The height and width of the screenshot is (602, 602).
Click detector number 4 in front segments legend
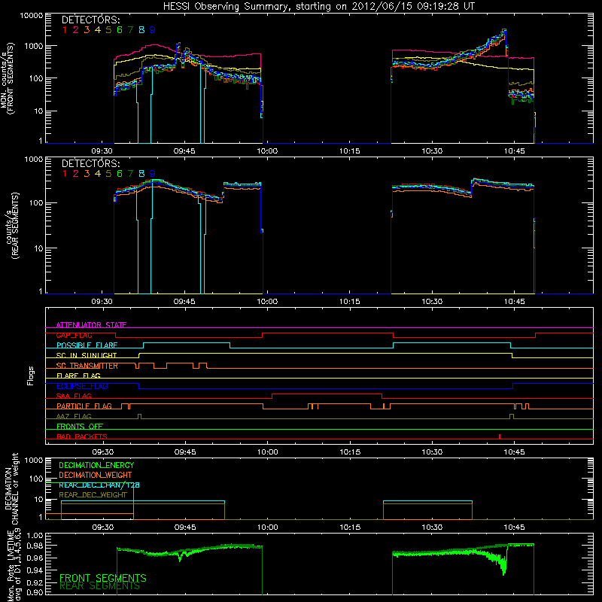point(98,30)
